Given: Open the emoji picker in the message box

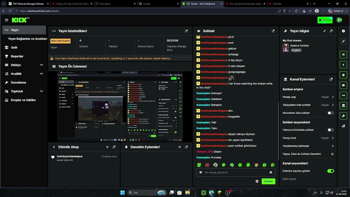Looking at the screenshot, I should pyautogui.click(x=271, y=172).
